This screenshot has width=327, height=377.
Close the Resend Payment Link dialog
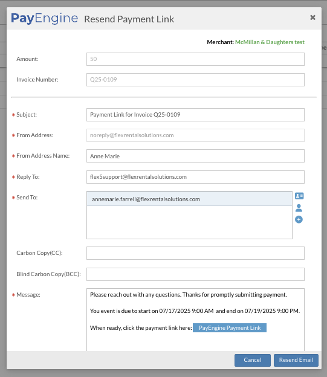point(312,18)
